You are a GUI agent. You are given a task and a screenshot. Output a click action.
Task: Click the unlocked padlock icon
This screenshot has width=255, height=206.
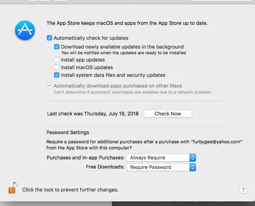click(13, 188)
